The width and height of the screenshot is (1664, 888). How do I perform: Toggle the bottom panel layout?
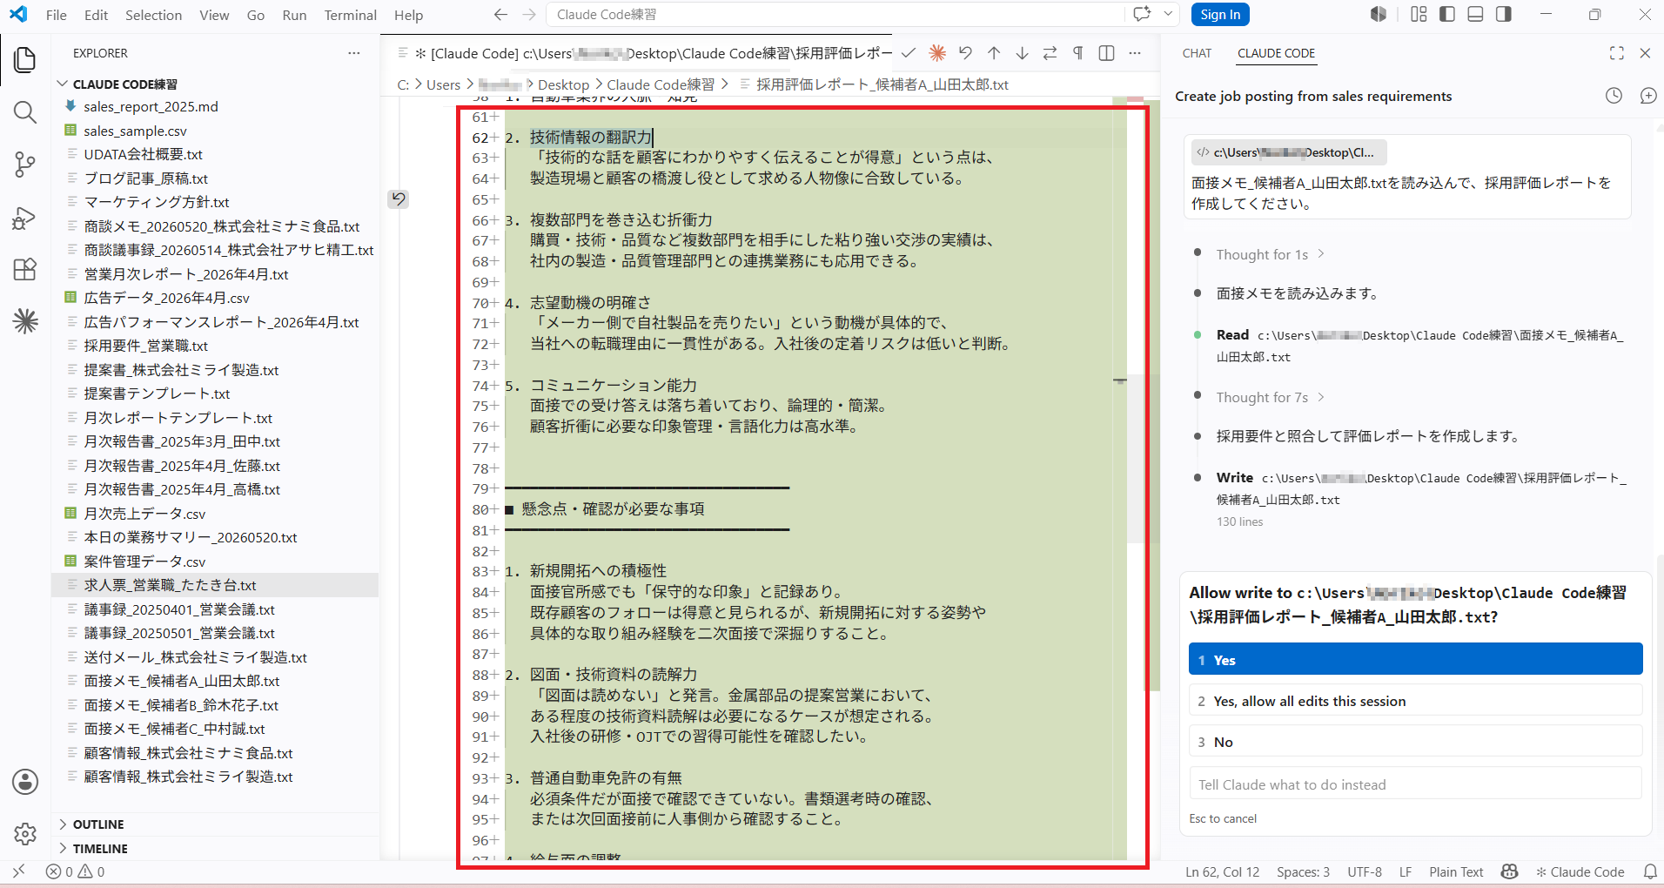coord(1475,15)
